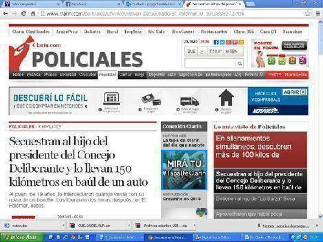Click the Clarín Clasificados top link
This screenshot has width=323, height=242.
(x=31, y=32)
